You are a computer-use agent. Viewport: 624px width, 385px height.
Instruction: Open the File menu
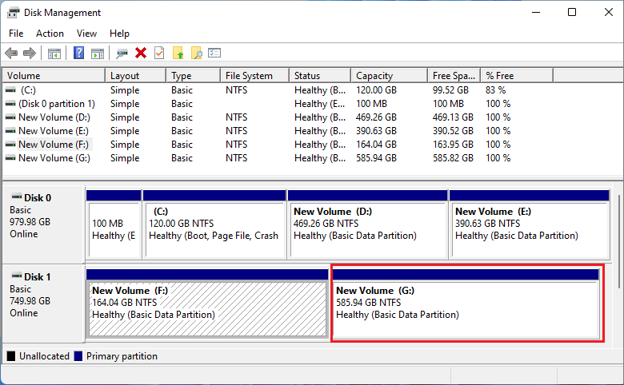[16, 34]
